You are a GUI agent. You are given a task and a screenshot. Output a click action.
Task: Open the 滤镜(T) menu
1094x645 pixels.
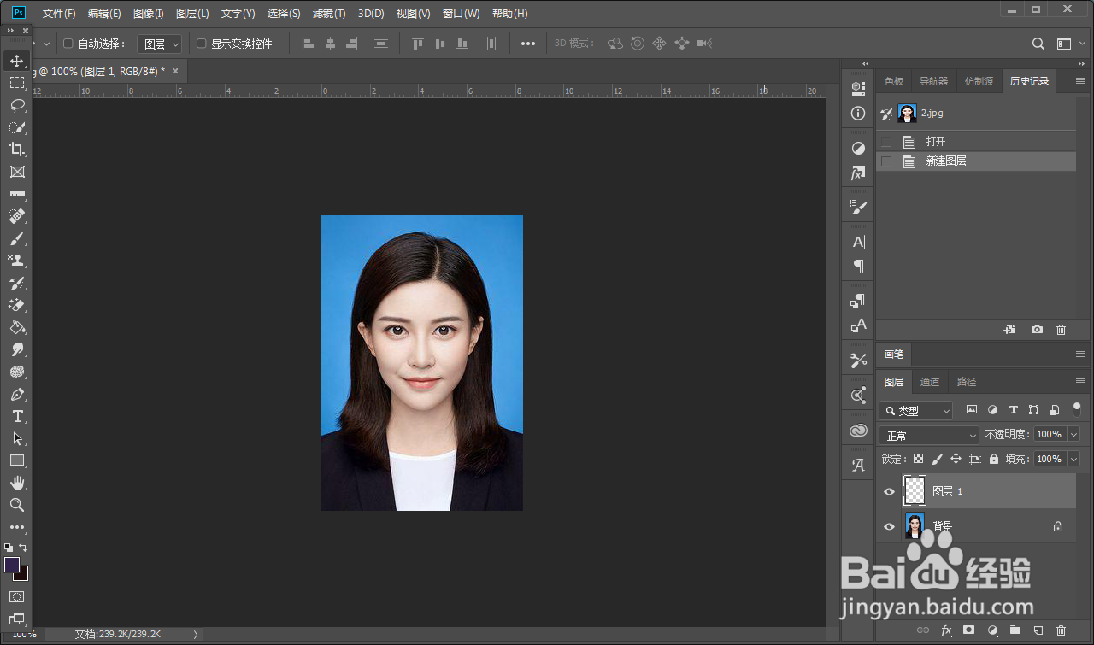pos(329,14)
